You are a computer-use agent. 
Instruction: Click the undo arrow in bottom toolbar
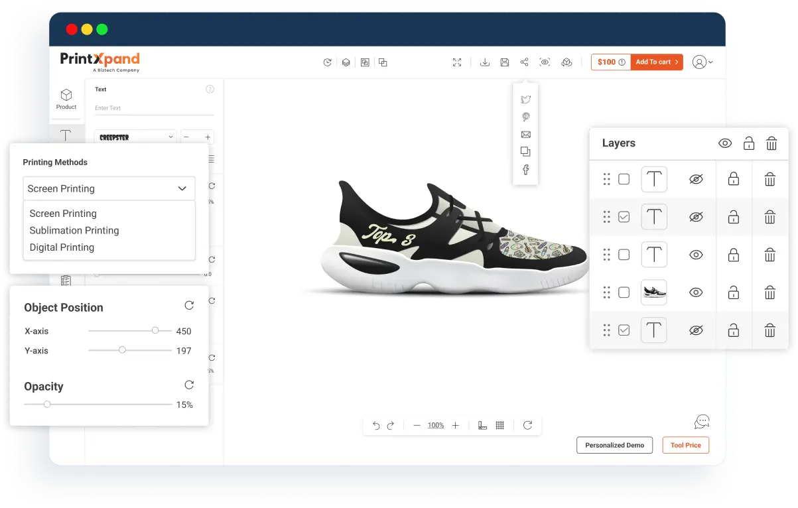point(376,426)
